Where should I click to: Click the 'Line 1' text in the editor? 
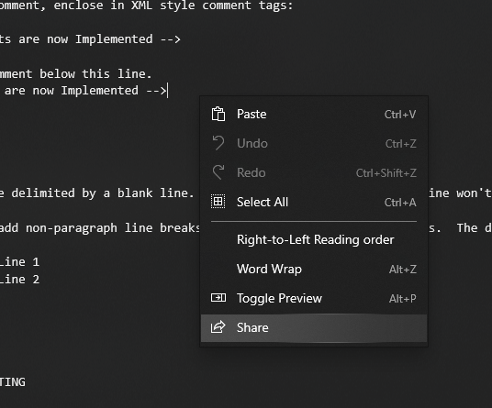[19, 261]
